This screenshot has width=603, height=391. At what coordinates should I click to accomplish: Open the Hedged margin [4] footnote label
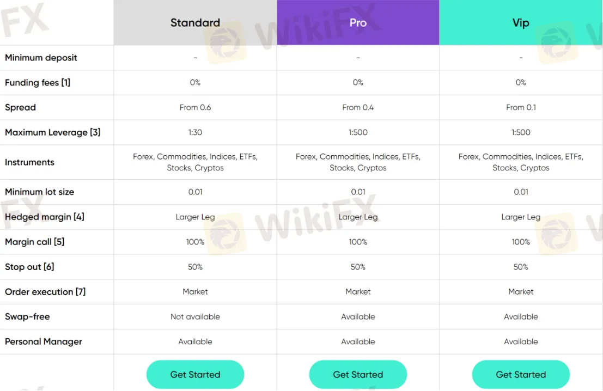45,217
